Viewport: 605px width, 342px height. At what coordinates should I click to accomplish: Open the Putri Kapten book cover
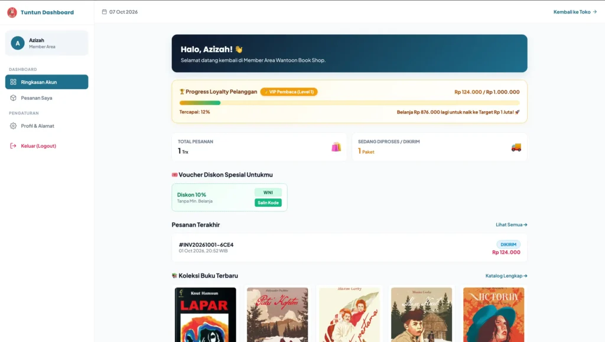click(x=278, y=315)
